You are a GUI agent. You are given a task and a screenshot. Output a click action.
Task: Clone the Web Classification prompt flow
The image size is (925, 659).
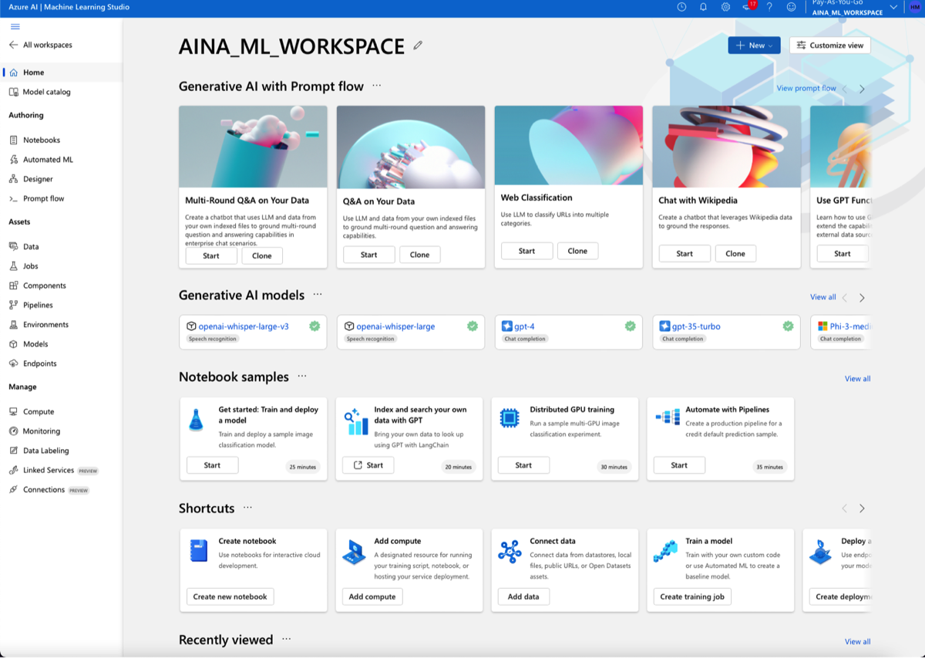pyautogui.click(x=577, y=251)
